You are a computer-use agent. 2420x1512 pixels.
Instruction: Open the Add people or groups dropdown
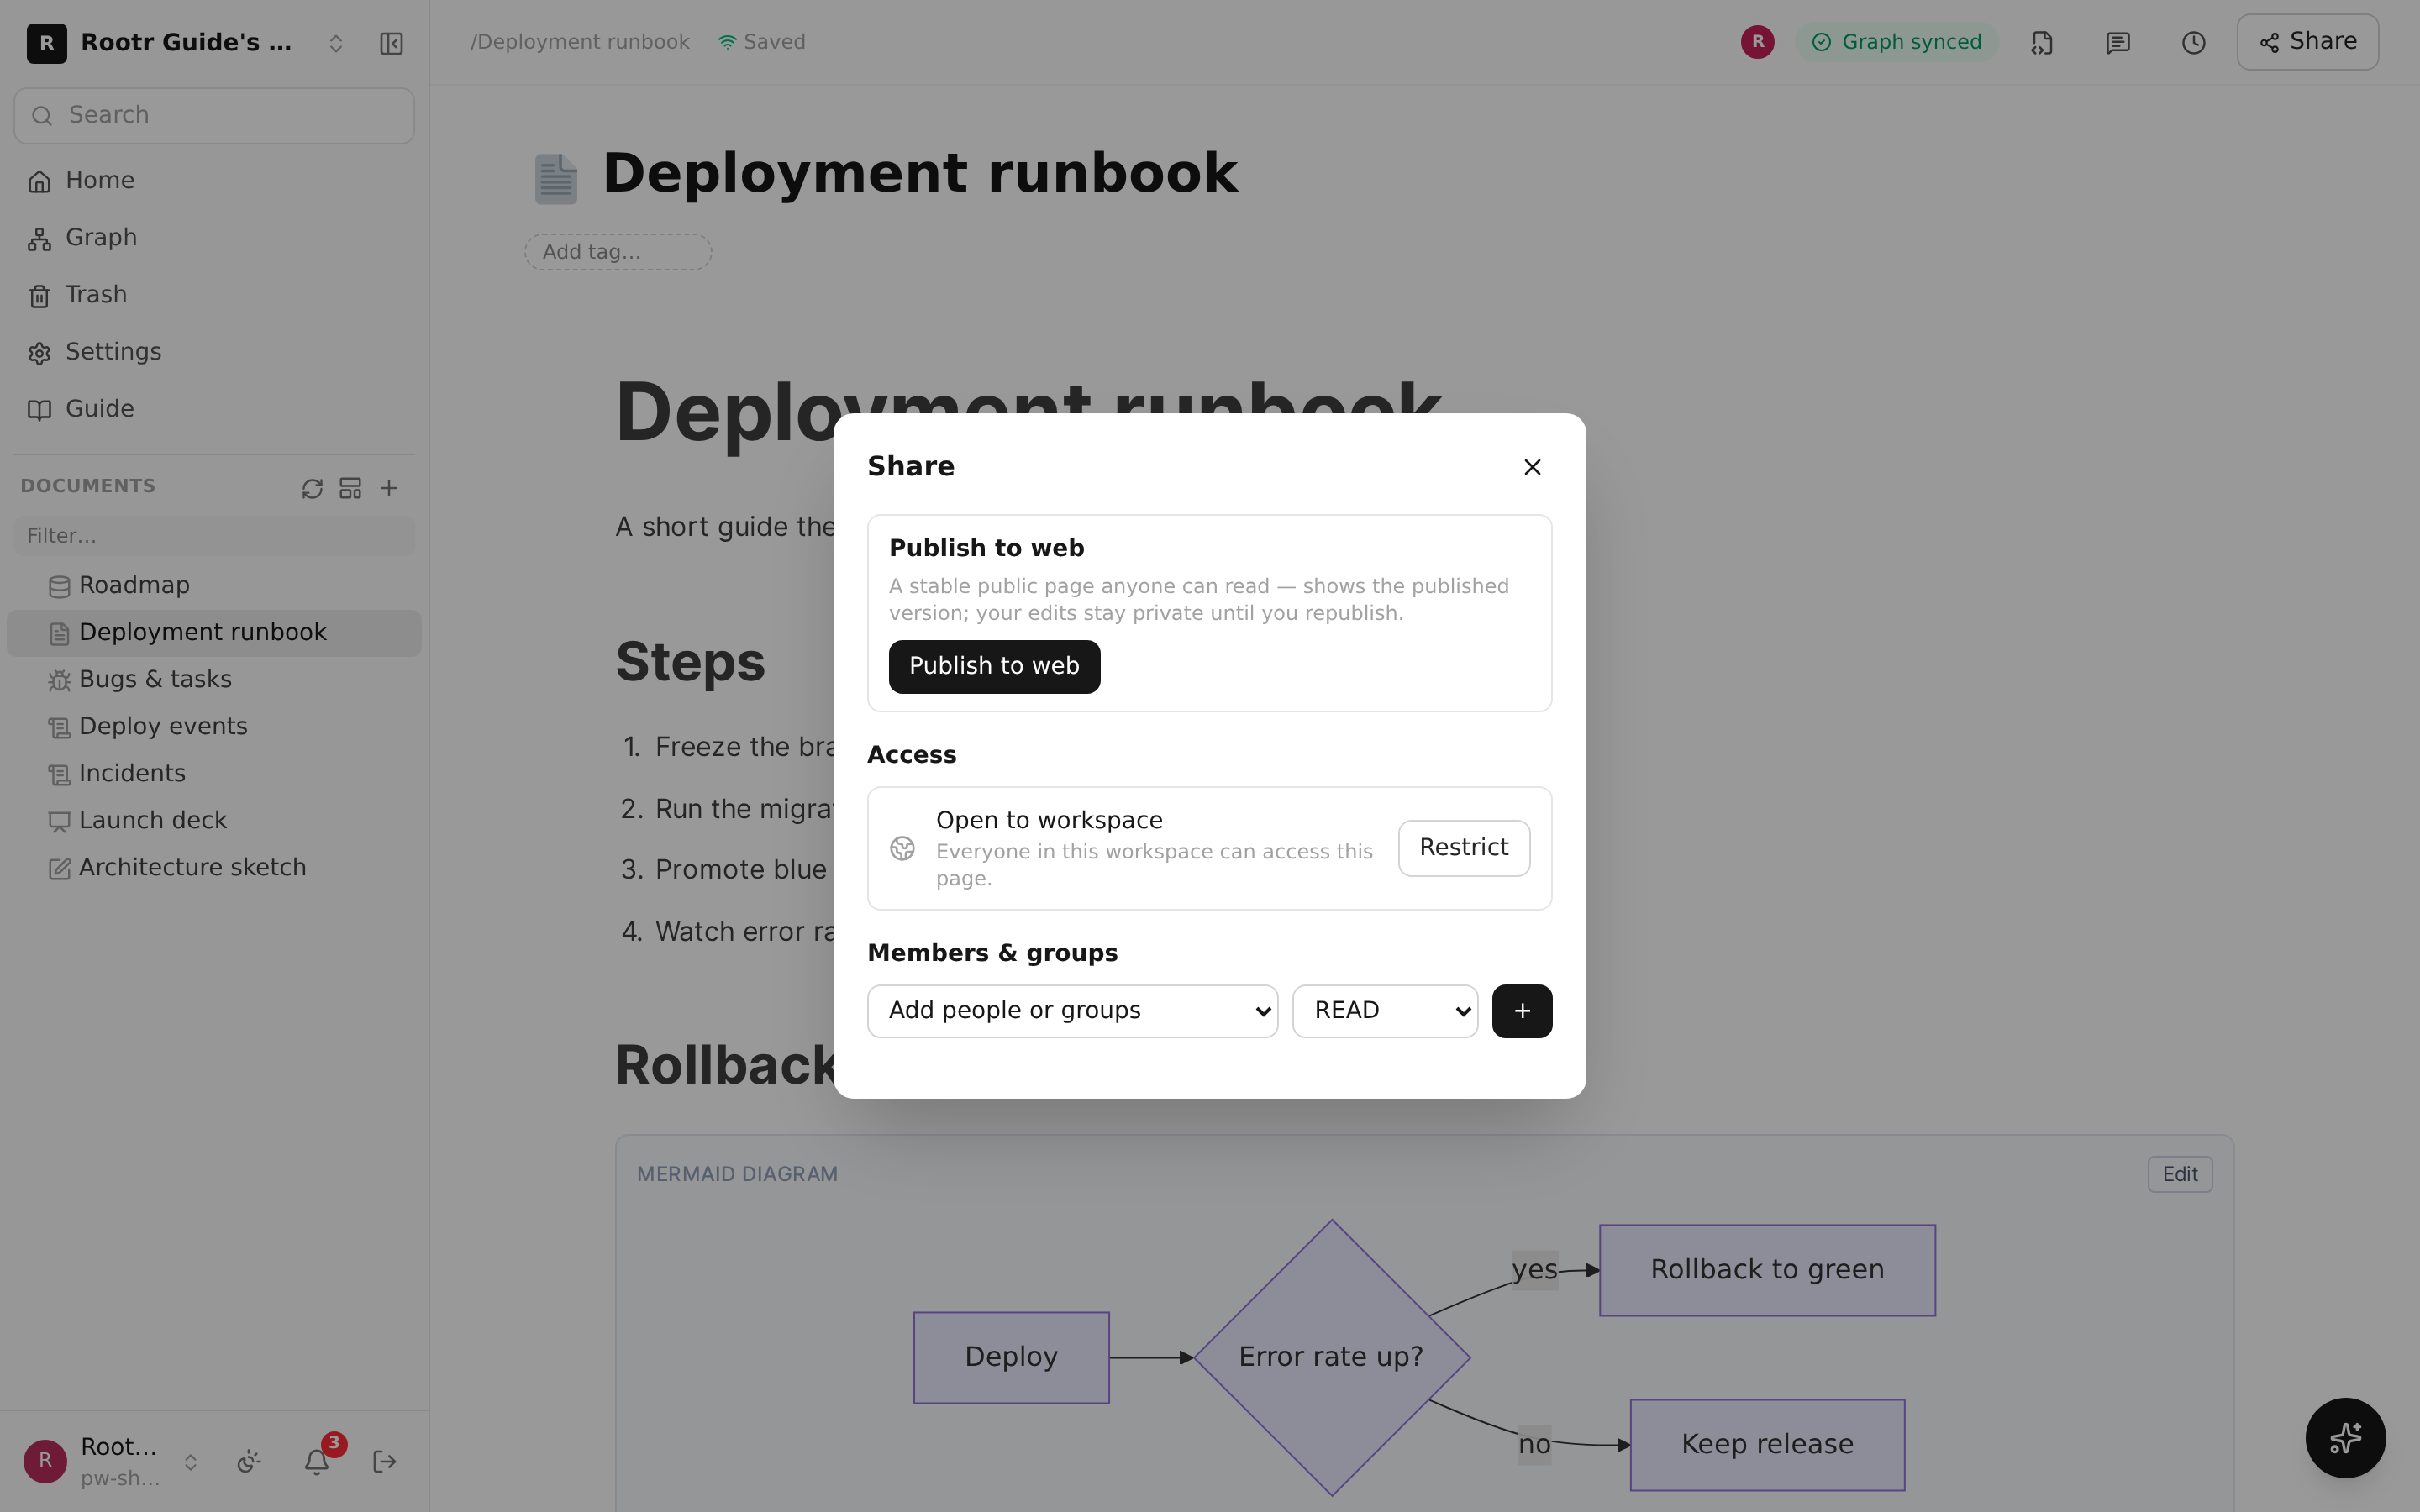coord(1072,1011)
